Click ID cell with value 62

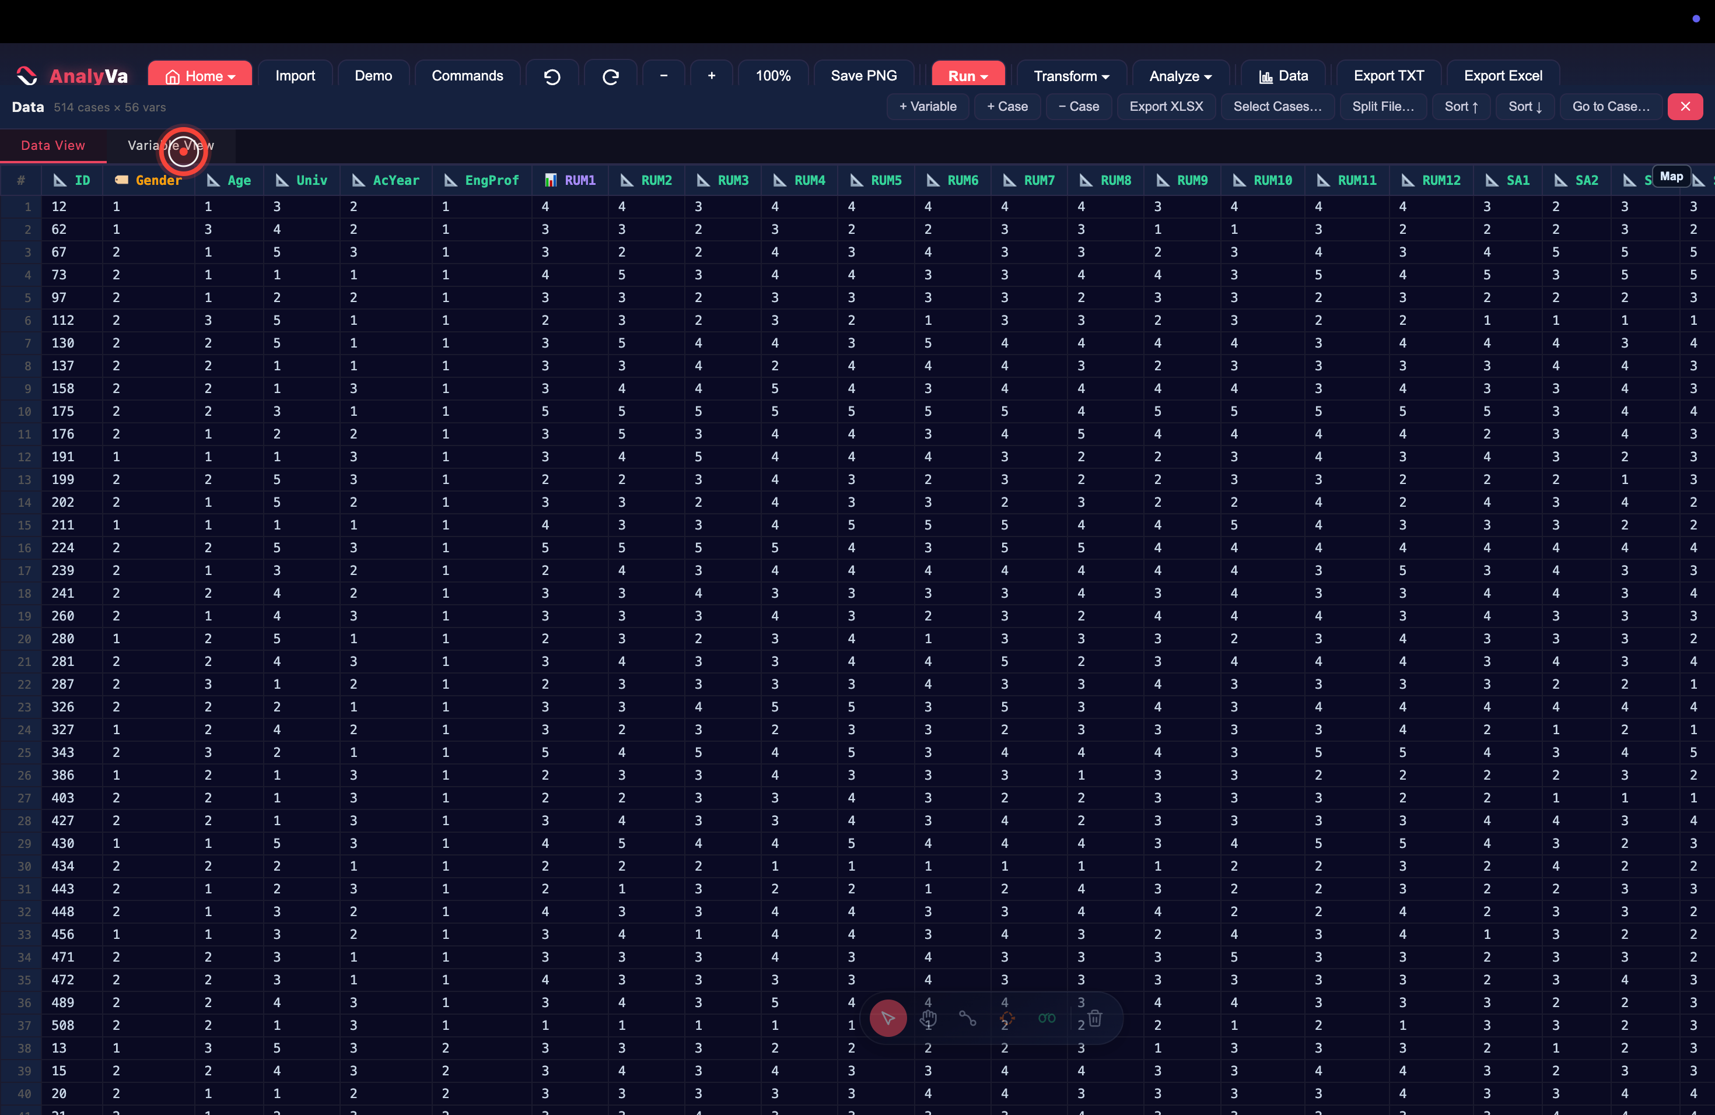click(x=72, y=229)
